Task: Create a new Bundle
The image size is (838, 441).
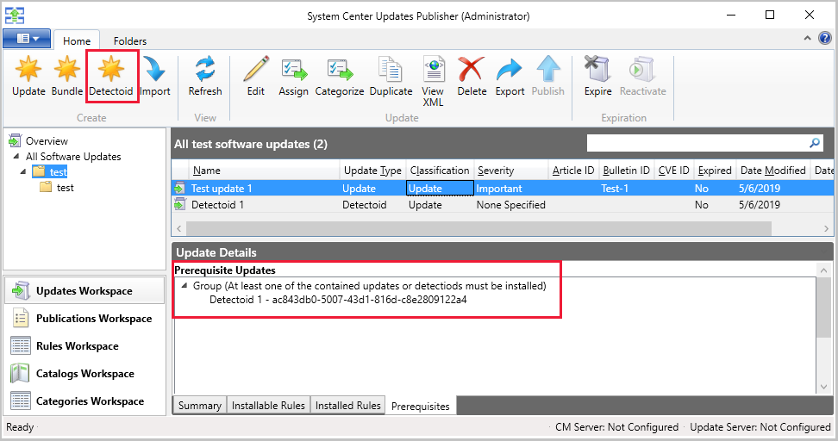Action: tap(66, 77)
